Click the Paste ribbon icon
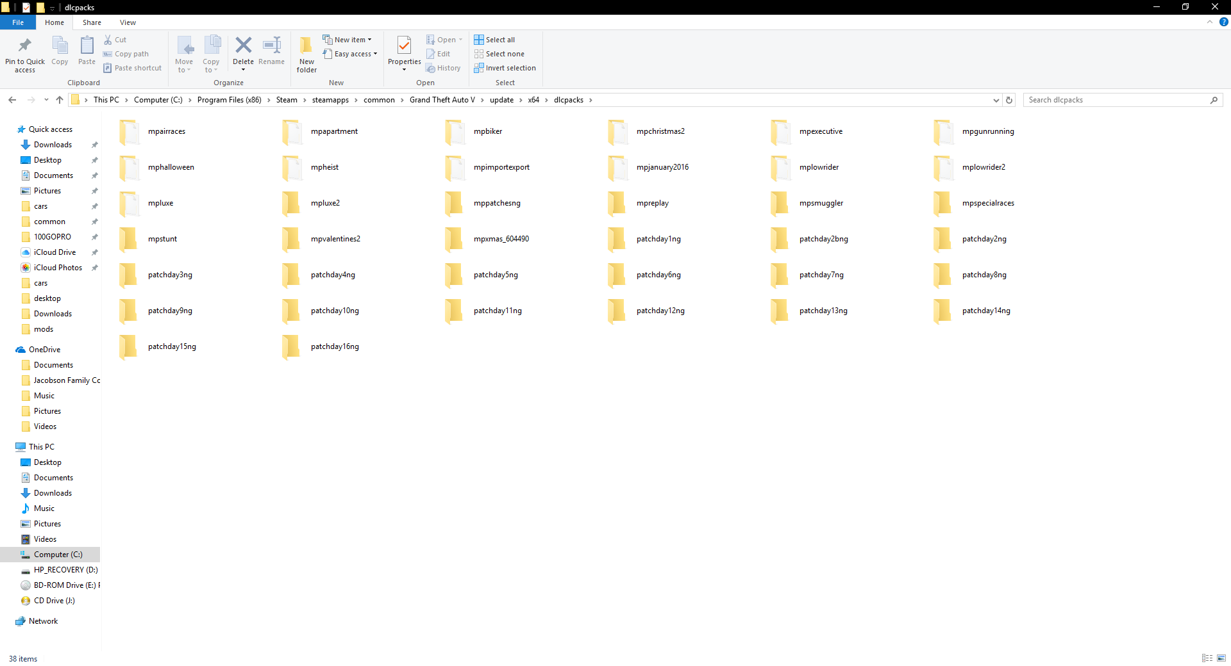 pyautogui.click(x=87, y=46)
